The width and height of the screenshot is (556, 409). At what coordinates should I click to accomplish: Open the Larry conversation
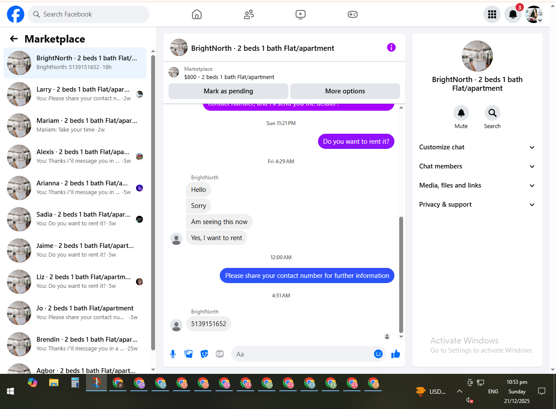(x=75, y=94)
